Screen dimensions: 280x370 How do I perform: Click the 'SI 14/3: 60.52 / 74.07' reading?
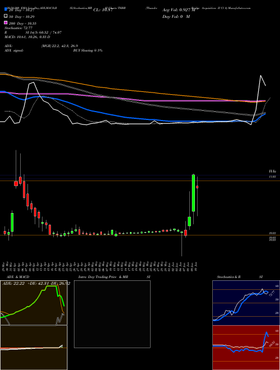[x=44, y=33]
